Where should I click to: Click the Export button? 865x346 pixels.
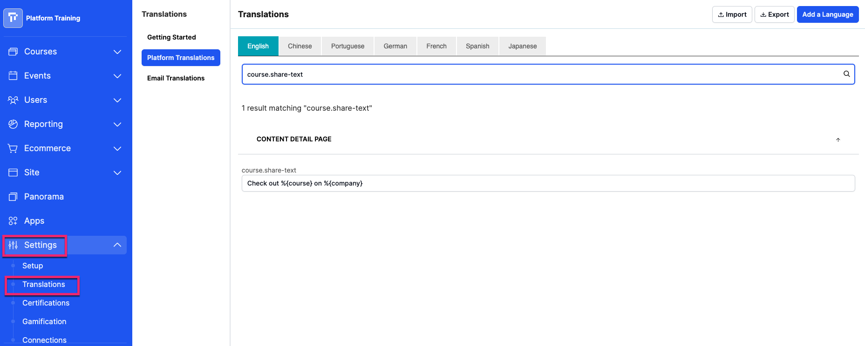pyautogui.click(x=775, y=14)
